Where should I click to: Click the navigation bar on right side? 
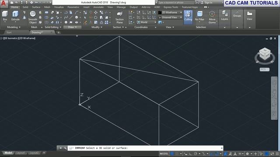[274, 98]
